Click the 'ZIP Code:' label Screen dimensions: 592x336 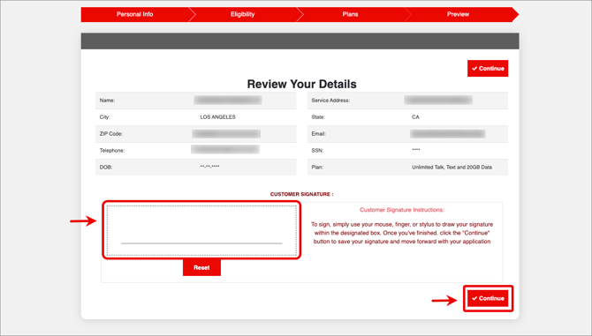tap(111, 134)
